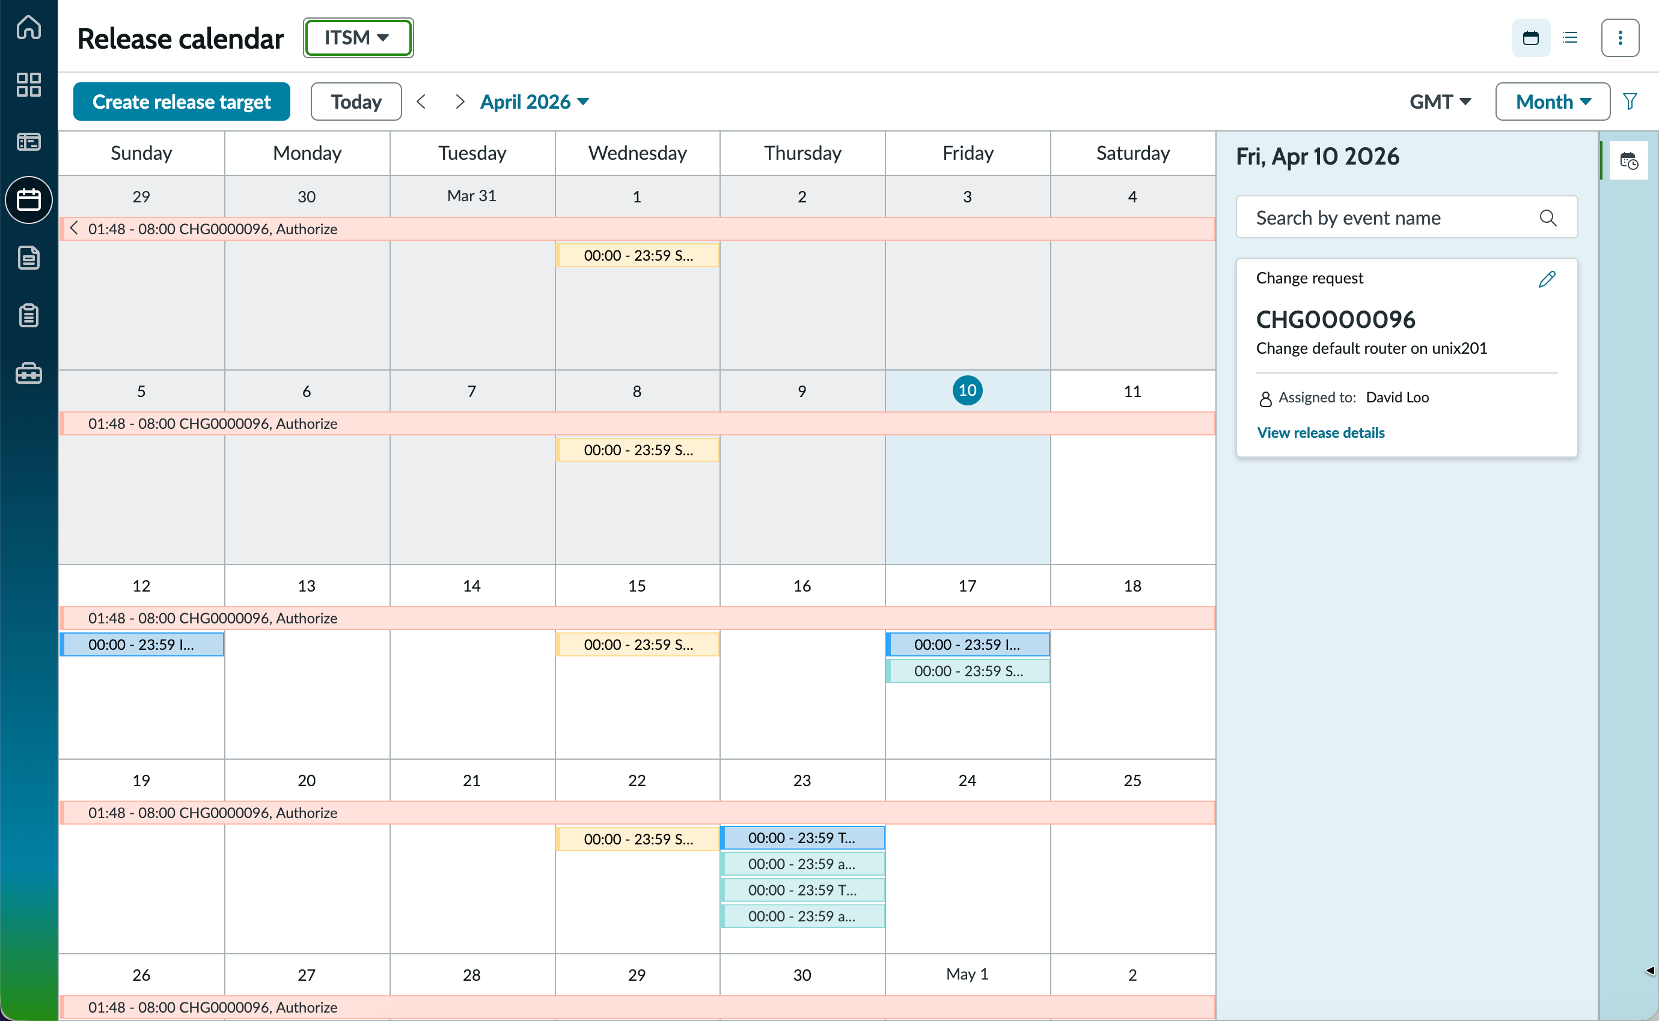Open the ITSM dropdown
1659x1021 pixels.
coord(358,38)
